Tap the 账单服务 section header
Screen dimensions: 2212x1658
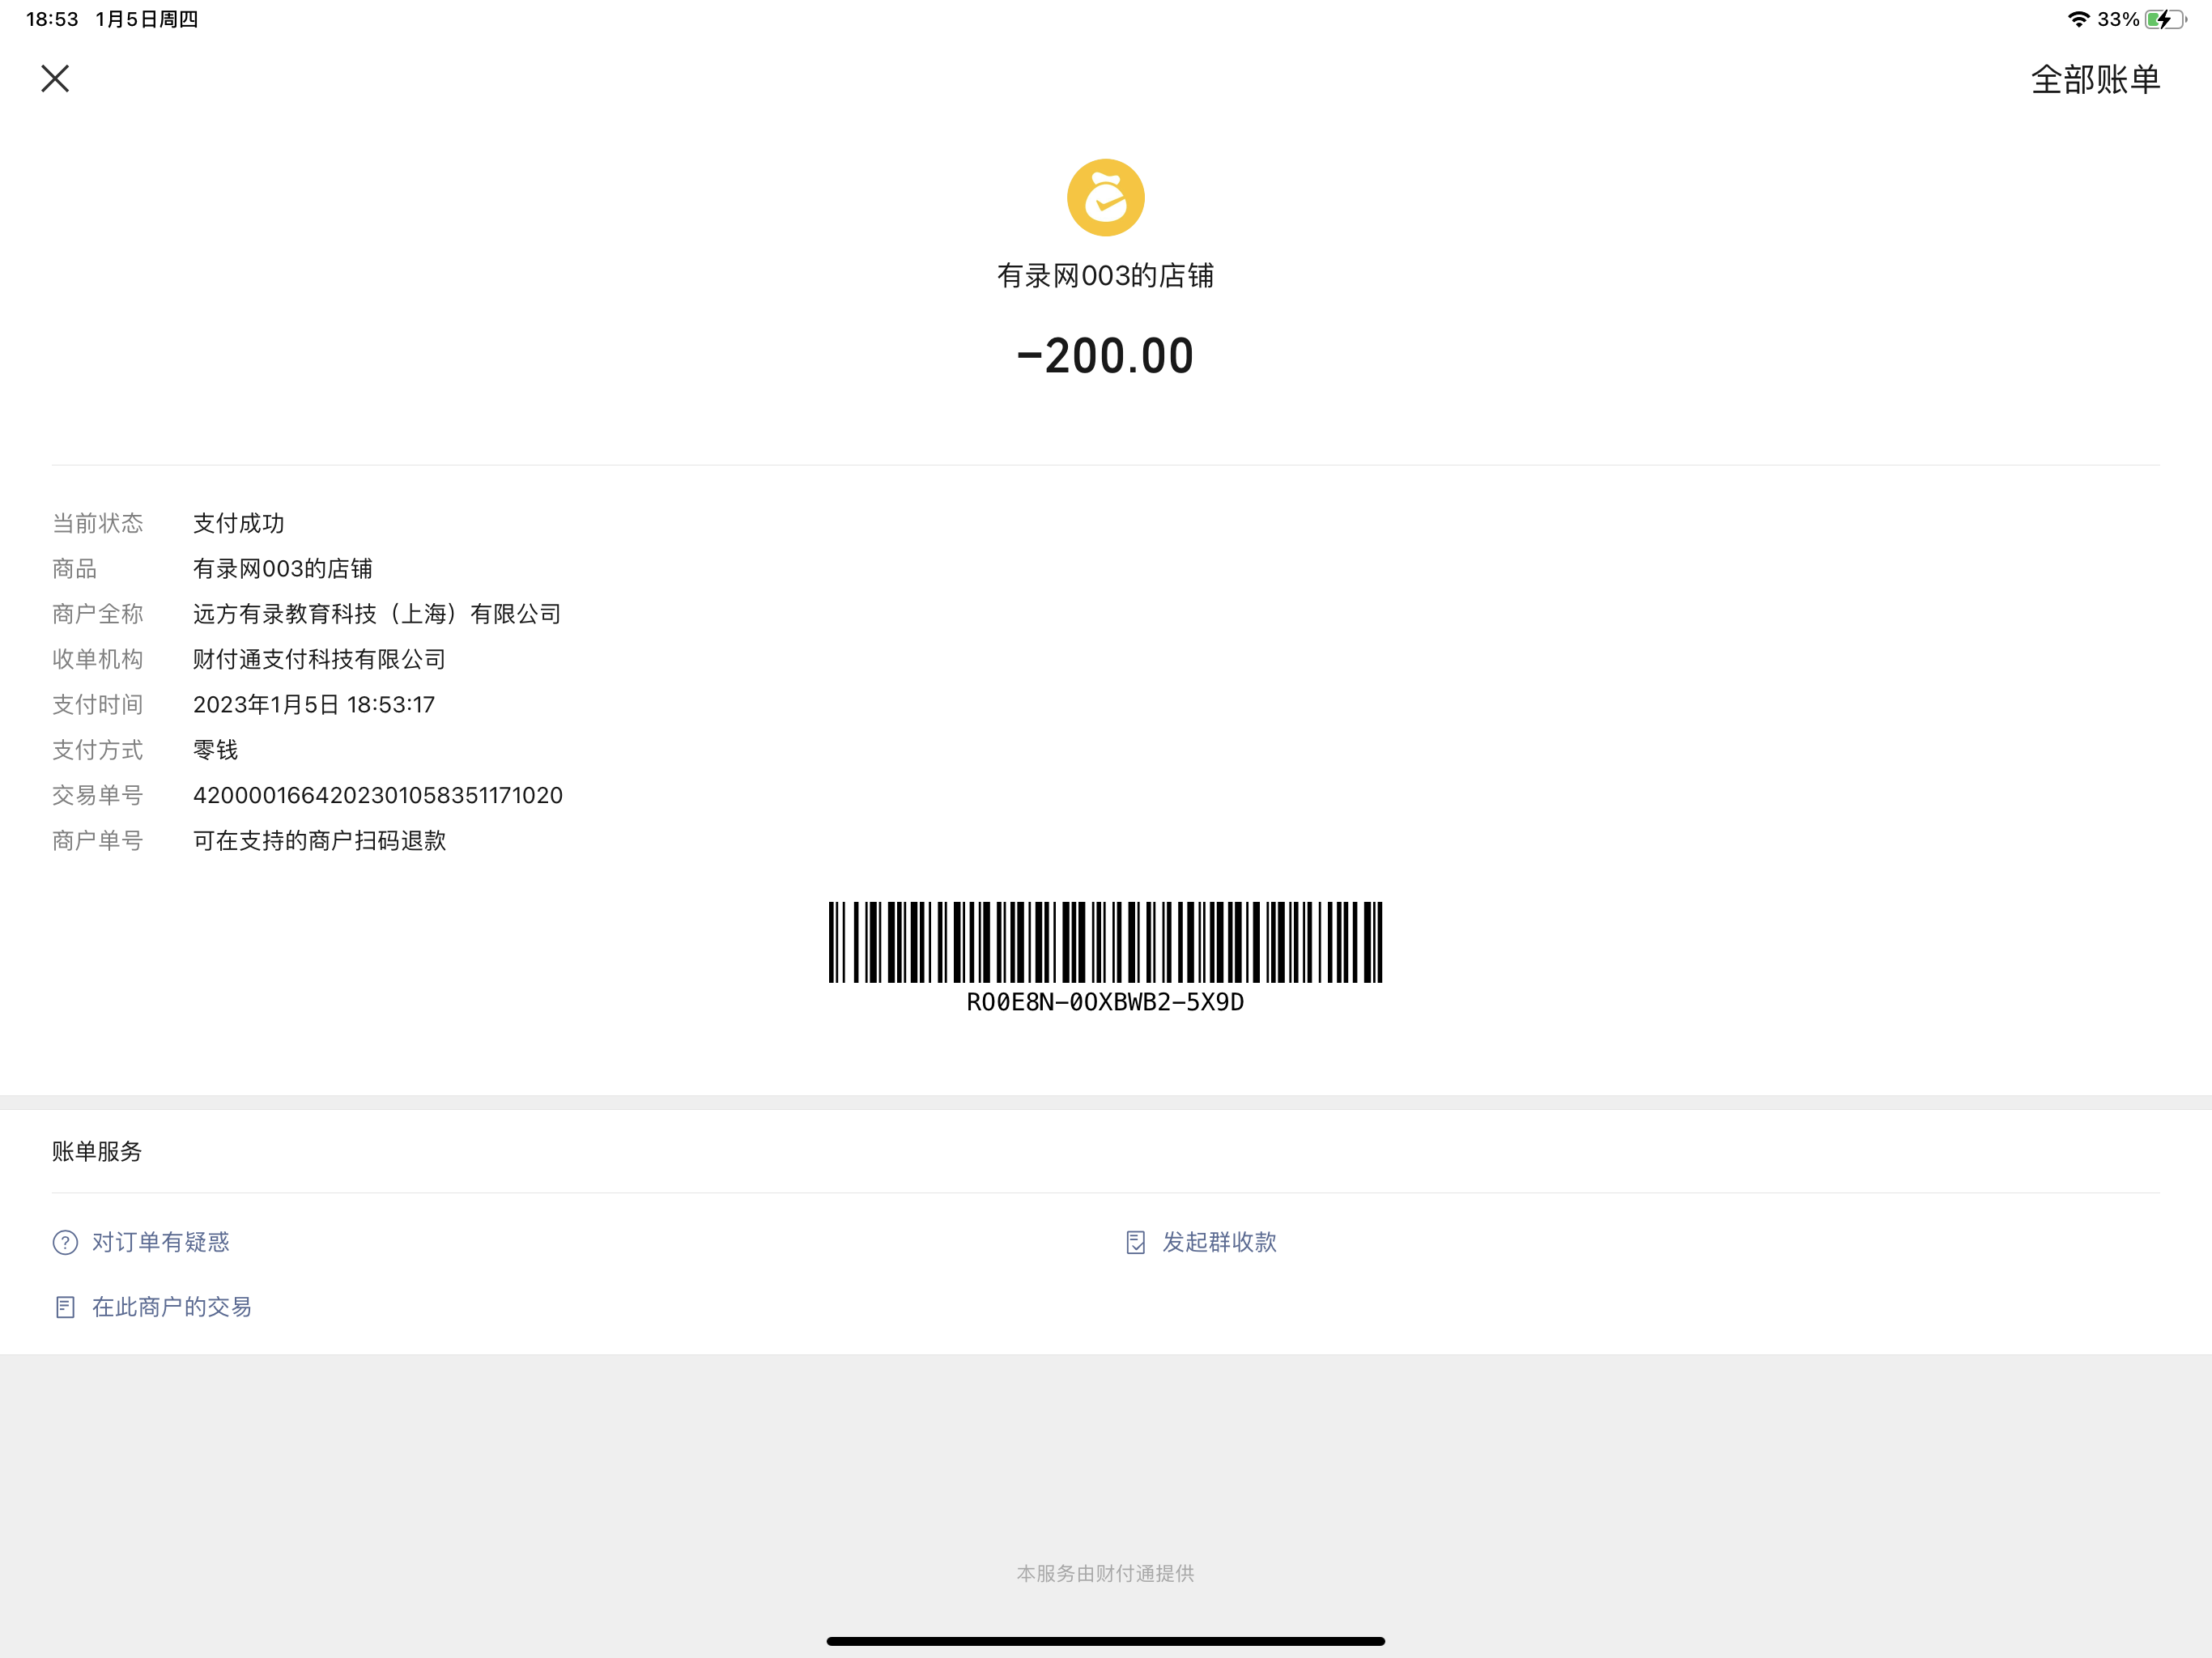[97, 1152]
